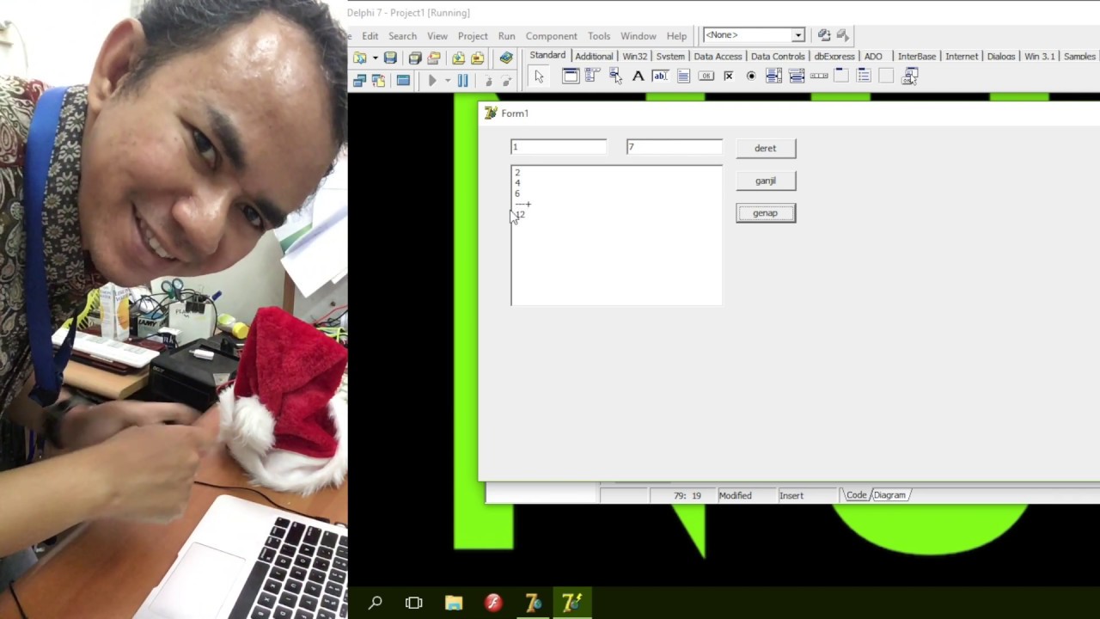Click the Trace Into debug icon
Image resolution: width=1100 pixels, height=619 pixels.
pyautogui.click(x=488, y=80)
